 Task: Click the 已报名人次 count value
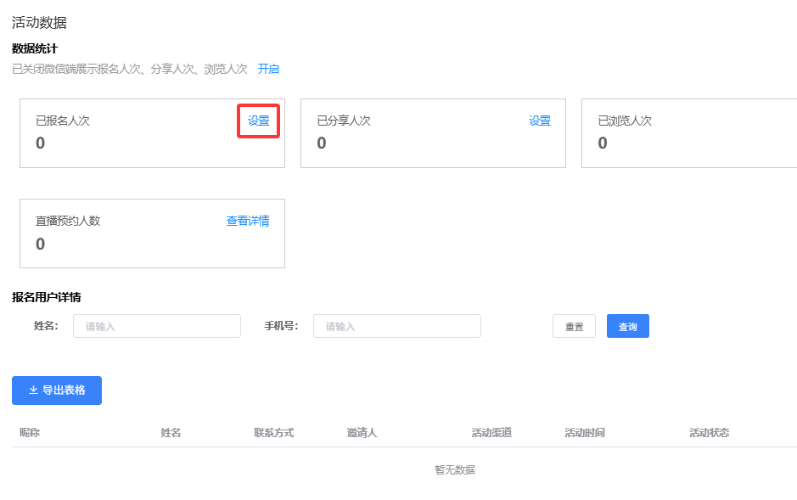click(x=41, y=143)
